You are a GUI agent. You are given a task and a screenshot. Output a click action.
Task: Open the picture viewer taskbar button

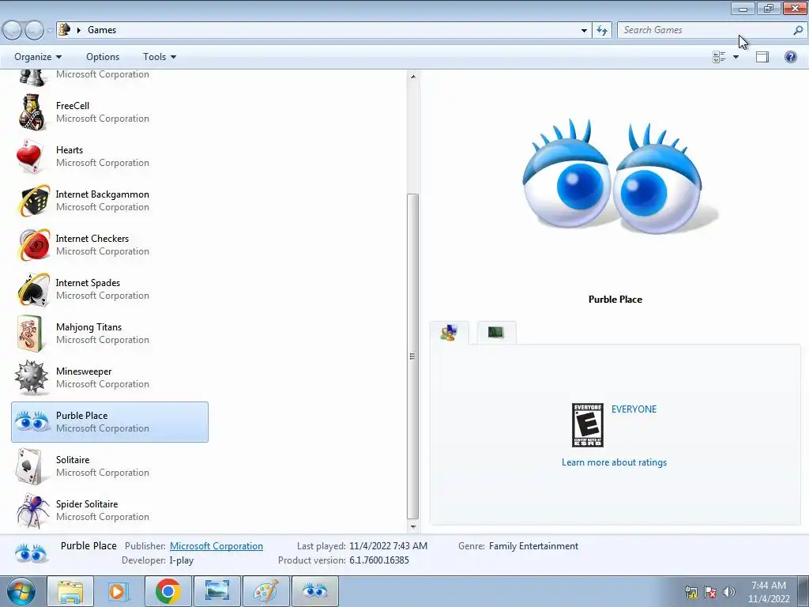pos(217,591)
